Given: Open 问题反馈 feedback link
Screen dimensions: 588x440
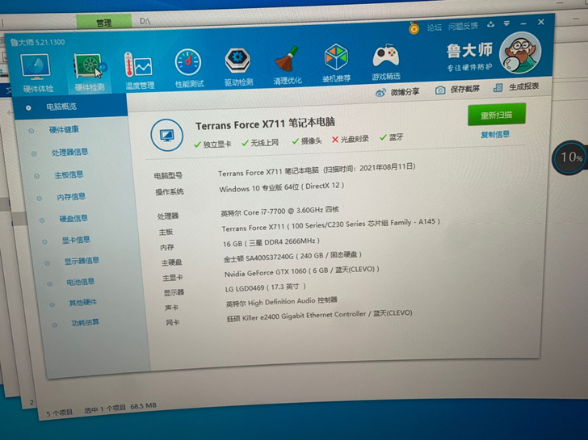Looking at the screenshot, I should [x=463, y=26].
